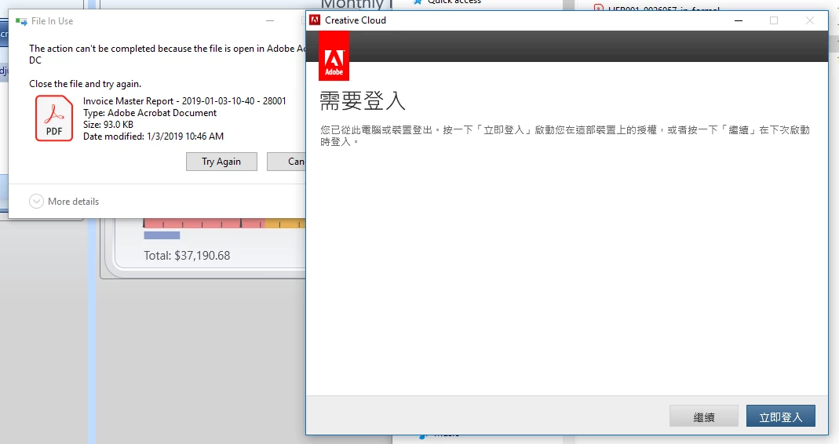The height and width of the screenshot is (444, 839).
Task: Click the 繼續 (Continue) button
Action: [704, 417]
